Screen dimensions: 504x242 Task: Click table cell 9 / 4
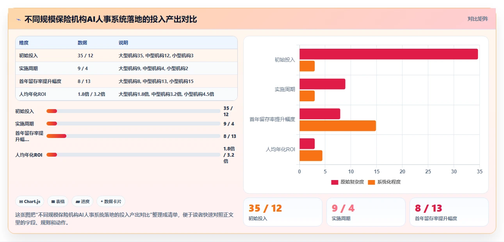[x=83, y=69]
